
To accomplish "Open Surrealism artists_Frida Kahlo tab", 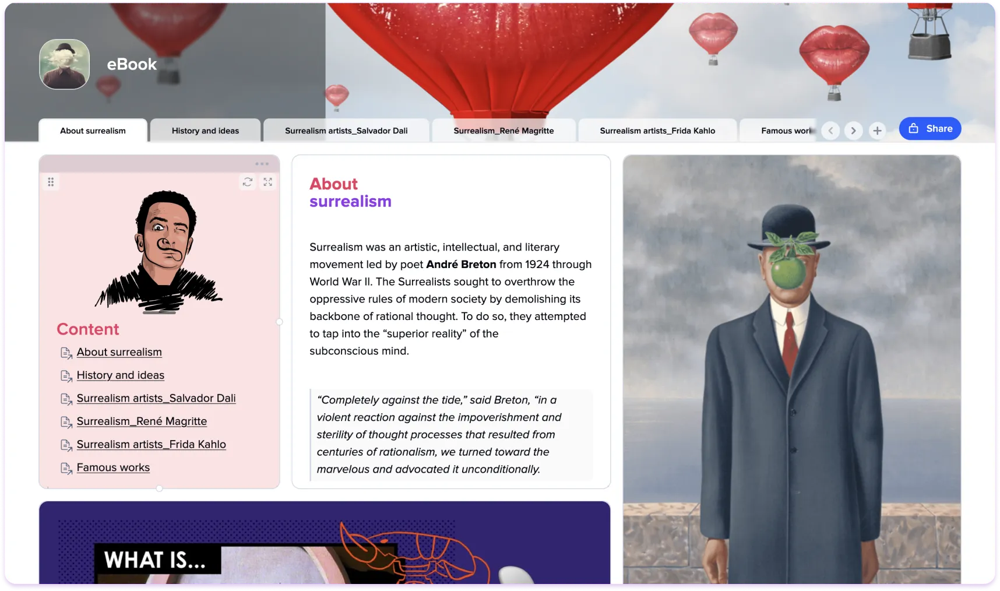I will (657, 131).
